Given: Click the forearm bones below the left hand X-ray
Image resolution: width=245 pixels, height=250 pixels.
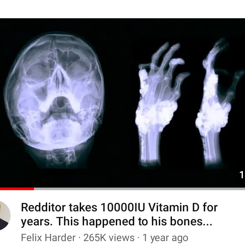Looking at the screenshot, I should (149, 147).
